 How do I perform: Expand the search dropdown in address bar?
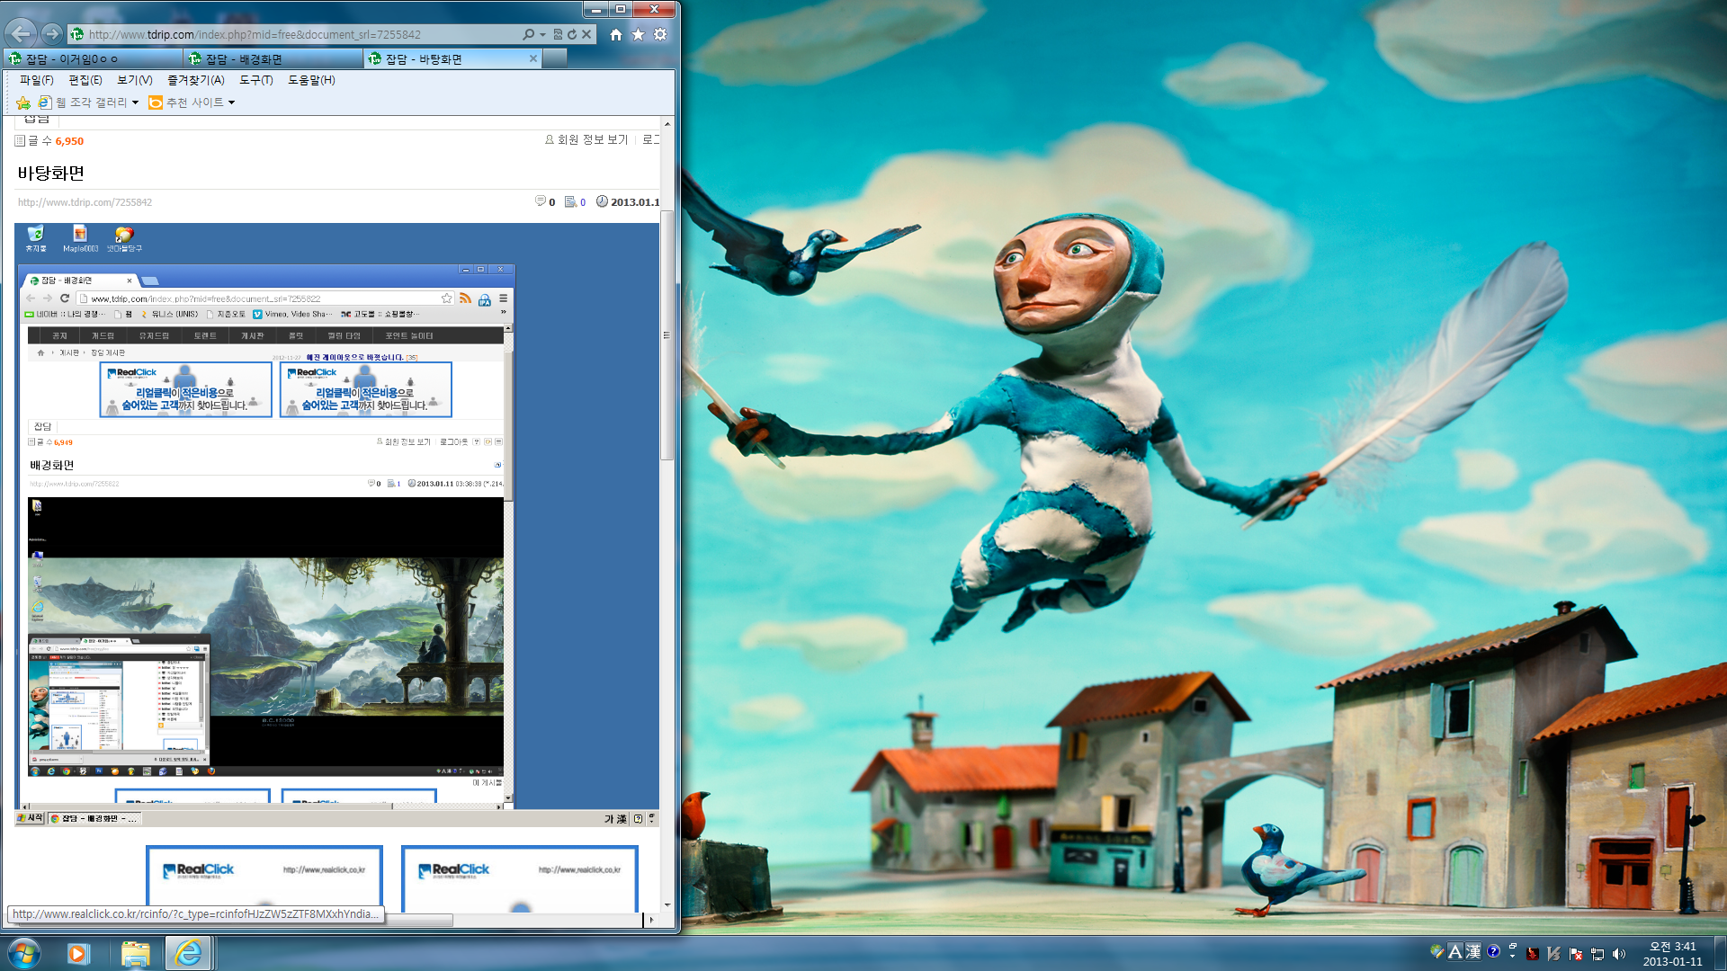click(542, 34)
